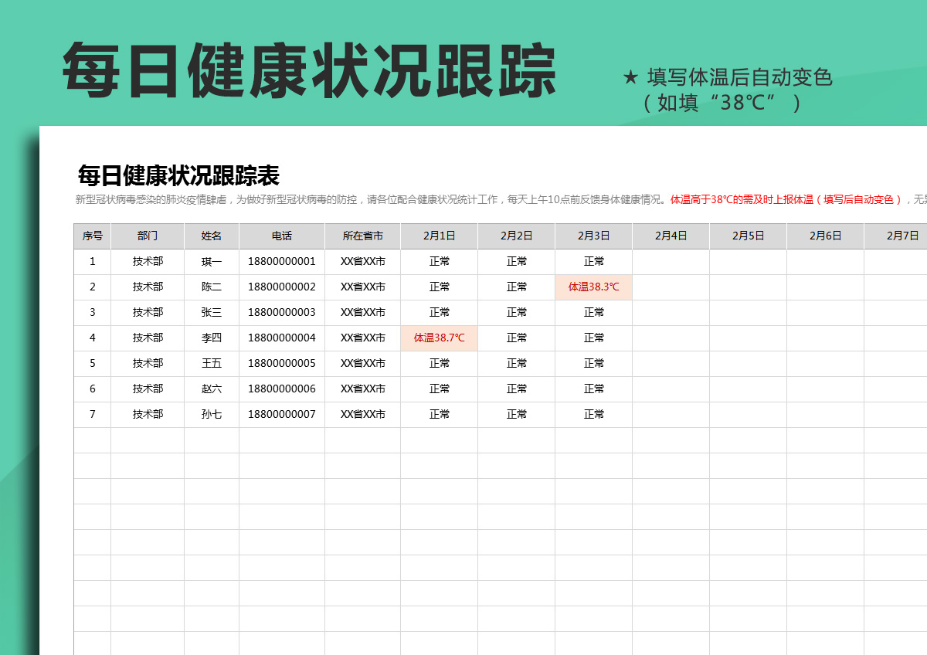The width and height of the screenshot is (927, 655).
Task: Click the 2月1日 date header
Action: [x=439, y=236]
